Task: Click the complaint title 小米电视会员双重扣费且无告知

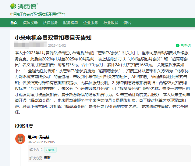Action: click(x=53, y=38)
